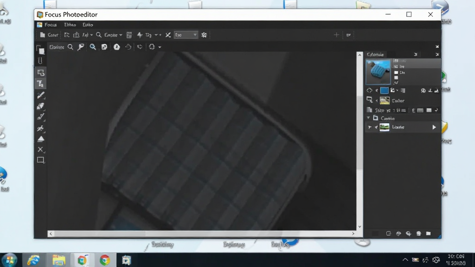Click the faded rotate icon in second toolbar

[x=128, y=47]
